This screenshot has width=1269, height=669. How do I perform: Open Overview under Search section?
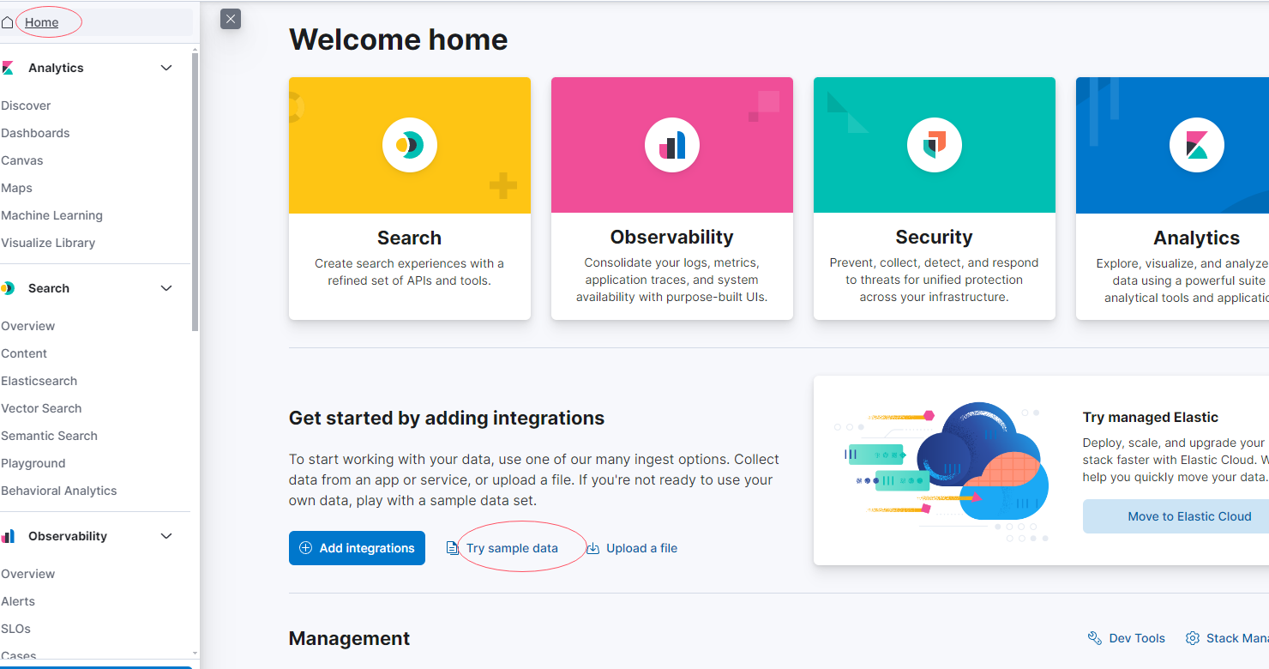[27, 326]
